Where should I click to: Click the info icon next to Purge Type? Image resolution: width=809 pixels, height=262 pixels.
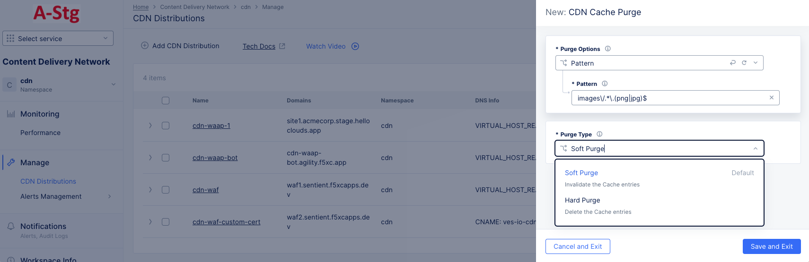599,134
